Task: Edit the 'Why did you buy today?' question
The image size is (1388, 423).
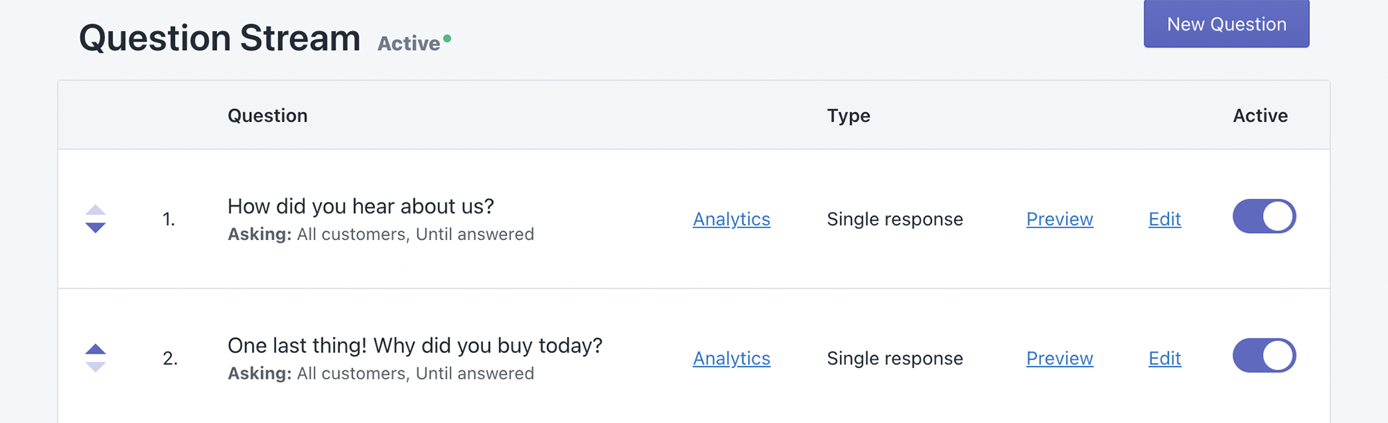Action: 1165,359
